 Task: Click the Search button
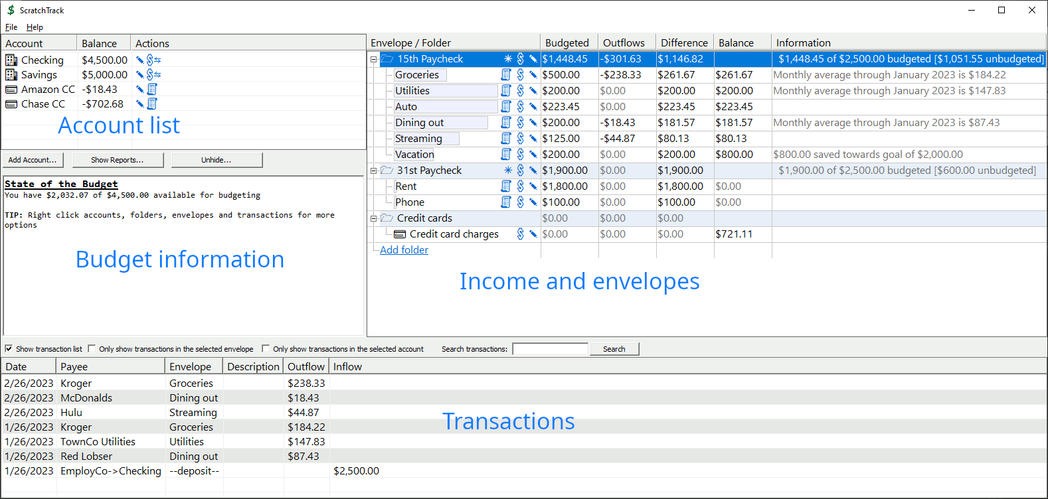614,349
